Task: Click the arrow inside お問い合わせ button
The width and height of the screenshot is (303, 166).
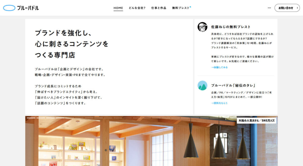Action: [297, 8]
